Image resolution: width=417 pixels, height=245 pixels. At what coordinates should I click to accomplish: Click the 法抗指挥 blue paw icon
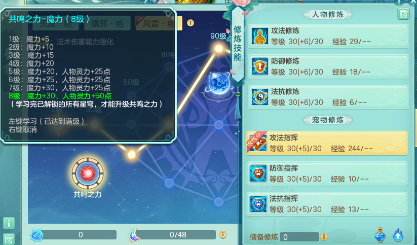[x=258, y=204]
